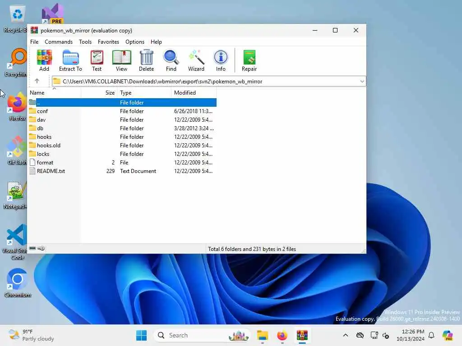462x346 pixels.
Task: Sort list by Type column header
Action: click(144, 93)
